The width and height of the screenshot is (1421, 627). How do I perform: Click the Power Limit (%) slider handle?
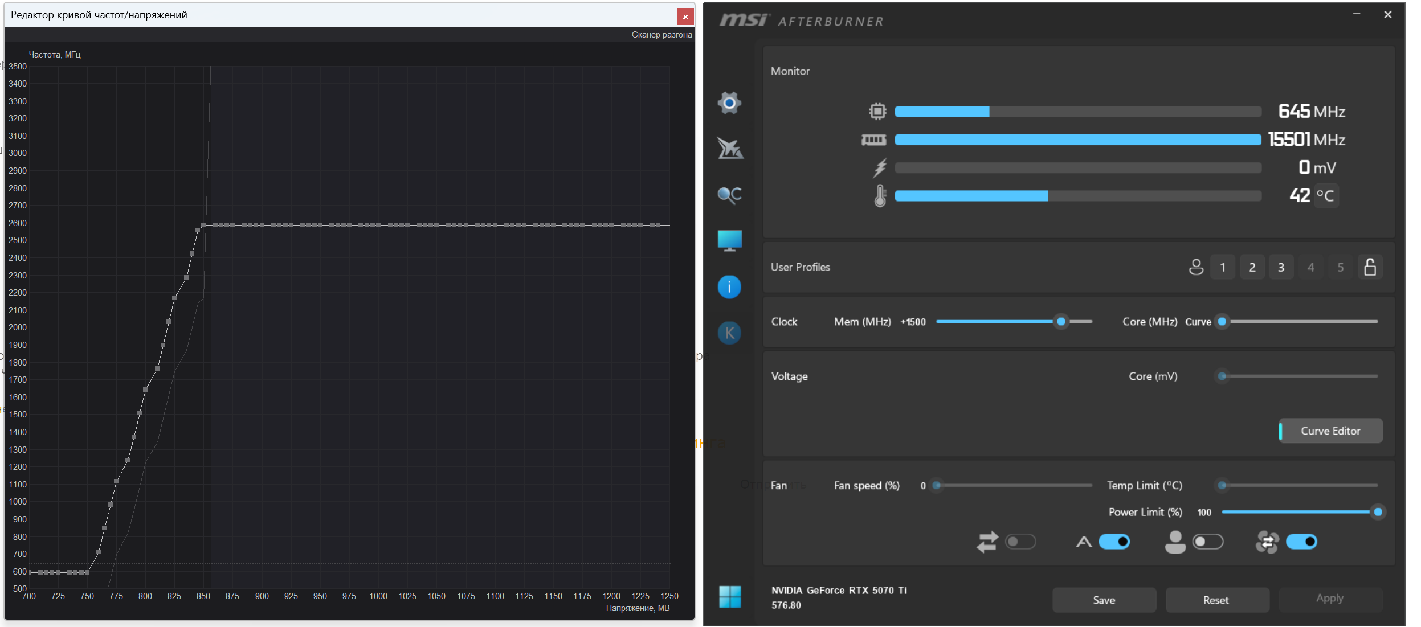(x=1378, y=512)
